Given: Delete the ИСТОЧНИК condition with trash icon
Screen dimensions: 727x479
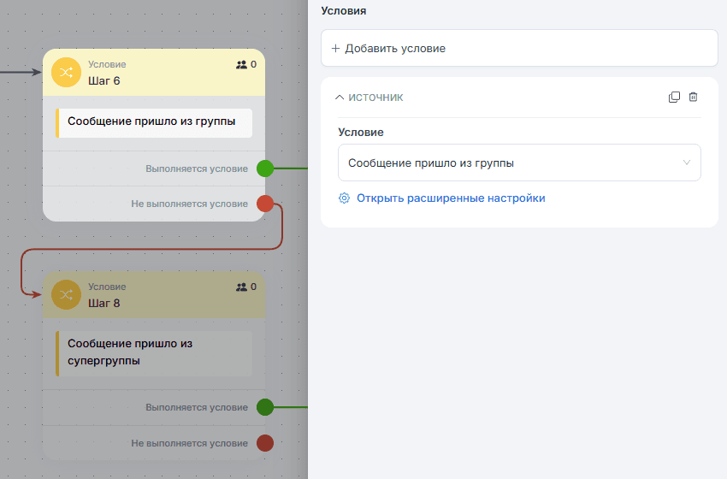Looking at the screenshot, I should (693, 97).
